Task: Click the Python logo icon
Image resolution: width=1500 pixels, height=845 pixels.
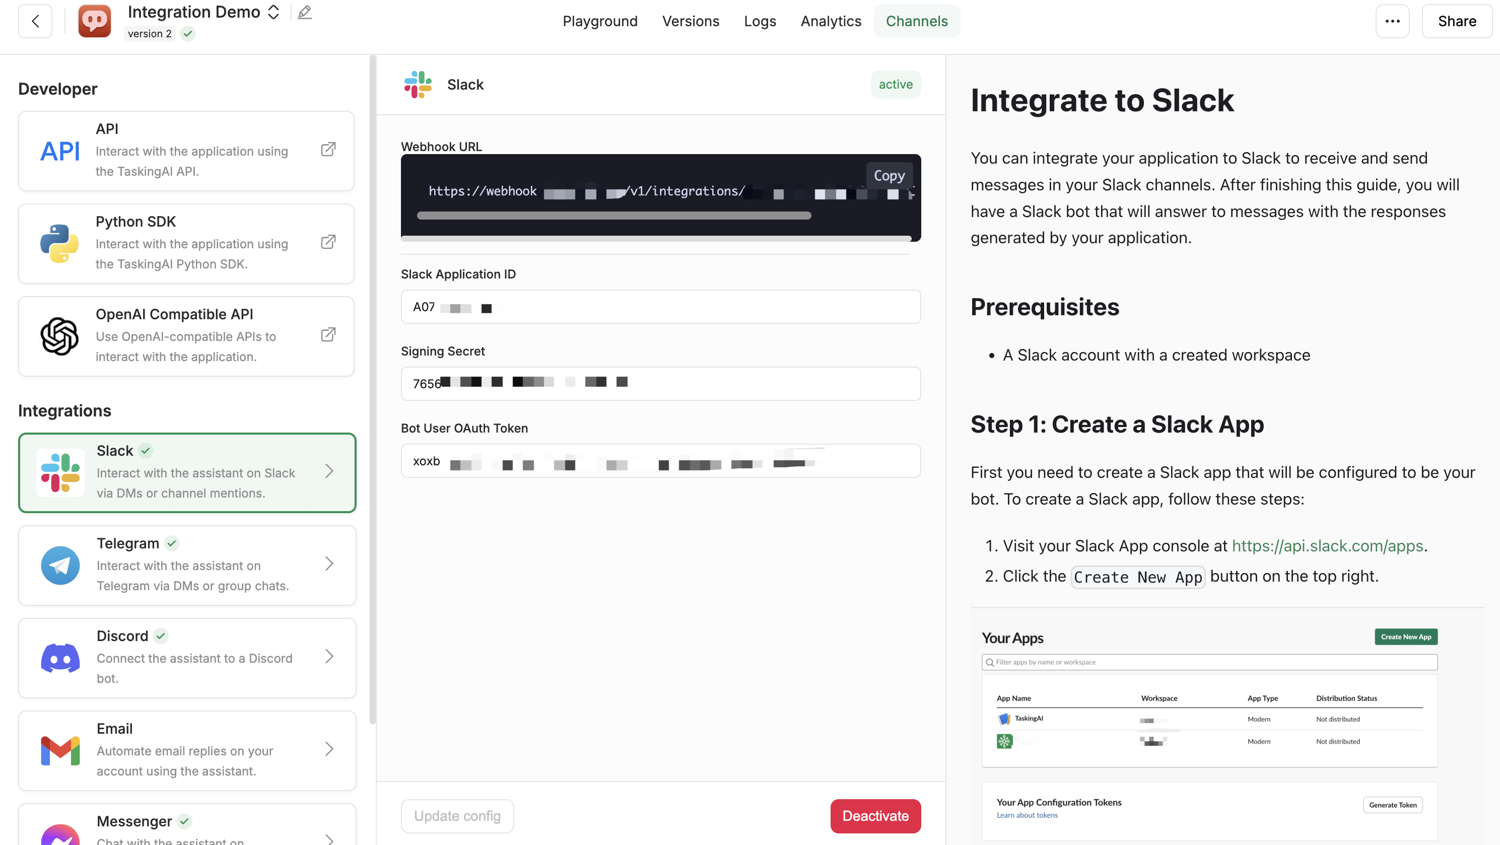Action: [59, 243]
